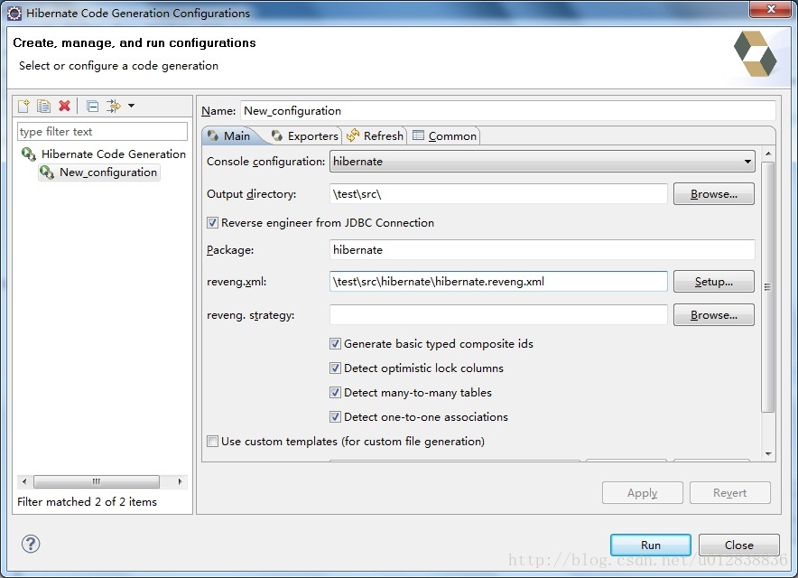
Task: Click the main panel scroll down arrow
Action: point(768,453)
